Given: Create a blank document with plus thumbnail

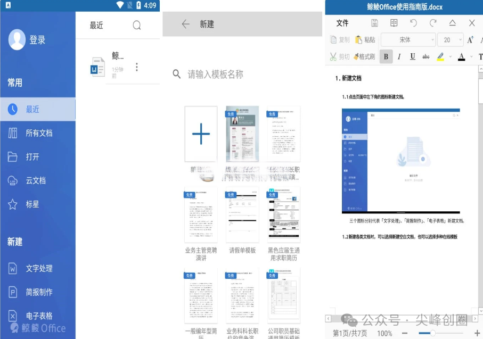Looking at the screenshot, I should (x=201, y=134).
